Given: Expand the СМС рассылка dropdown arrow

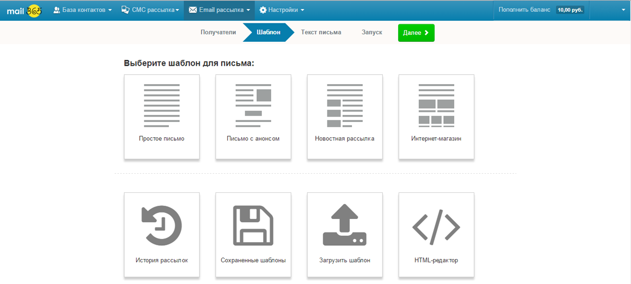Looking at the screenshot, I should (x=177, y=11).
